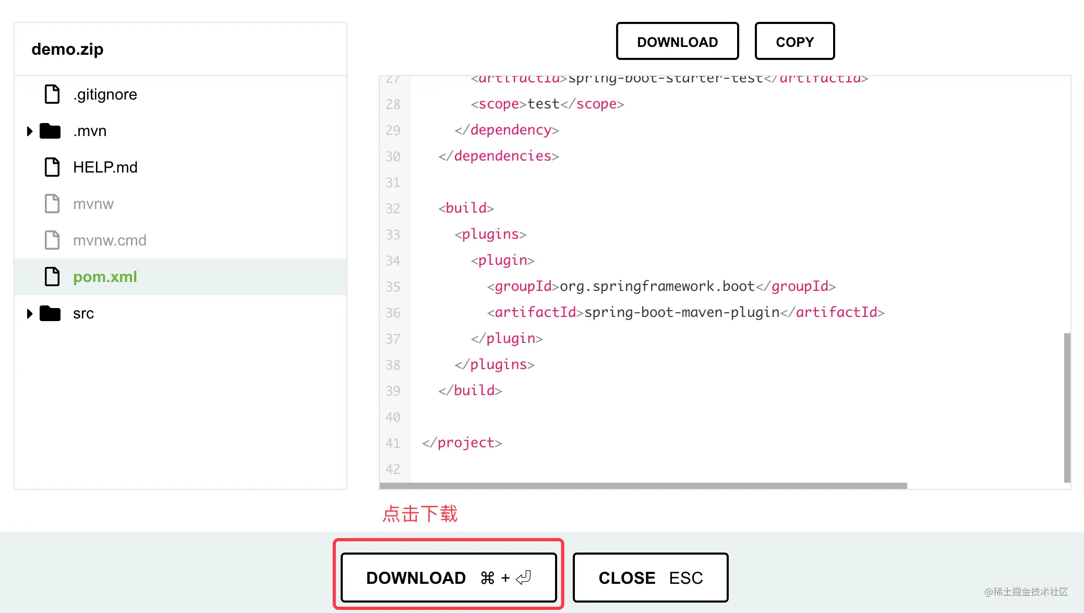
Task: Click line number 32 in gutter
Action: click(x=393, y=209)
